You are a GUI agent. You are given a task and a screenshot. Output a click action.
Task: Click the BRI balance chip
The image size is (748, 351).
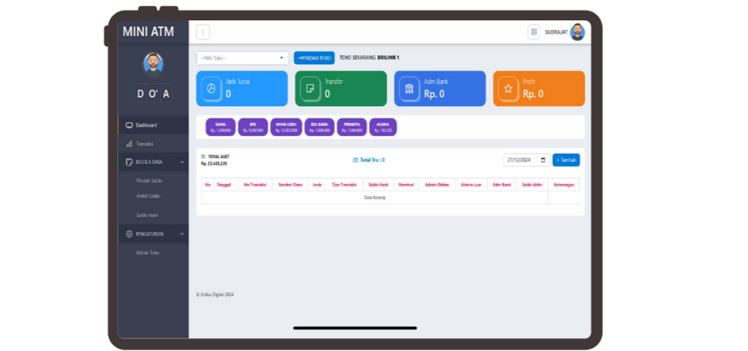click(x=253, y=127)
